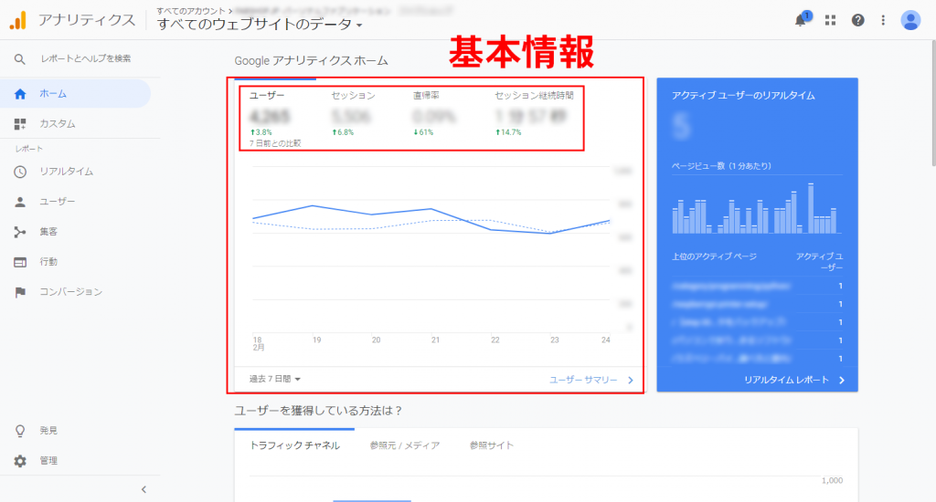Image resolution: width=936 pixels, height=502 pixels.
Task: Click the 発見 lightbulb icon
Action: (20, 431)
